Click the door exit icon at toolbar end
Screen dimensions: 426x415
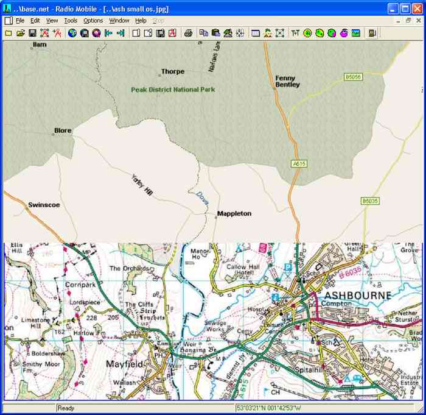pyautogui.click(x=372, y=33)
